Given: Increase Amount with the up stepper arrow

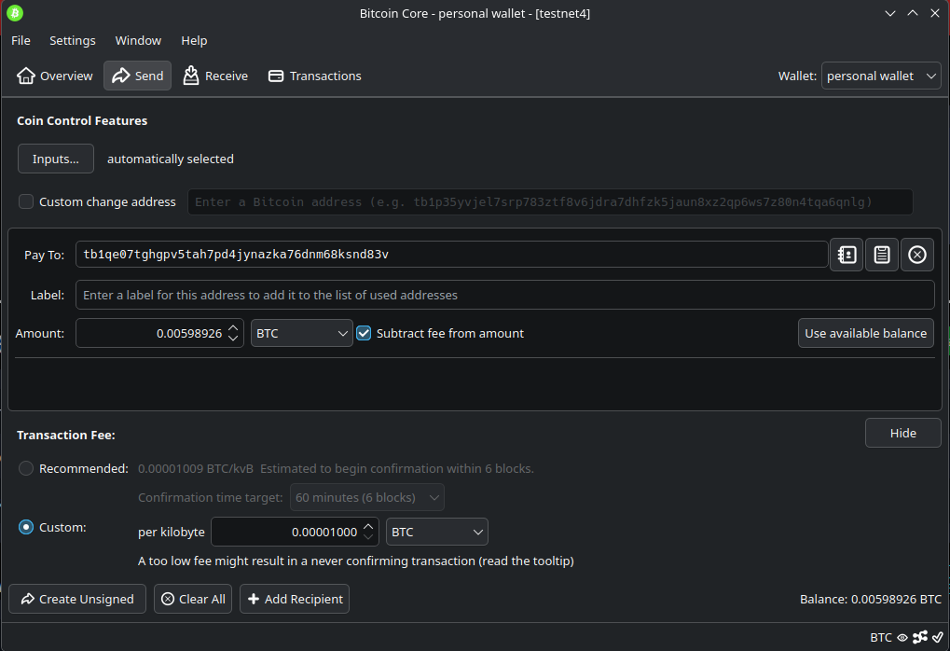Looking at the screenshot, I should pyautogui.click(x=233, y=328).
